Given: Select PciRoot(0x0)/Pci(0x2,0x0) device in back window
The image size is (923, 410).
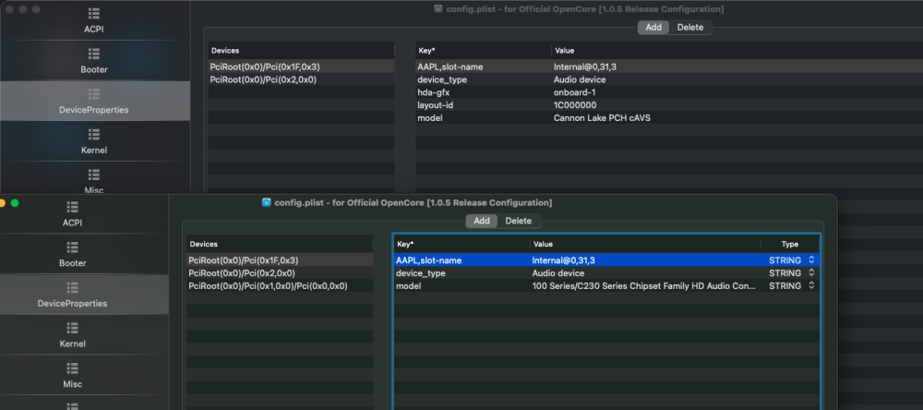Looking at the screenshot, I should point(301,78).
